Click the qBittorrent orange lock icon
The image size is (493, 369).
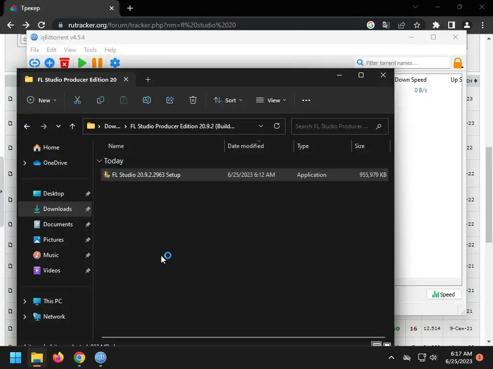[458, 63]
